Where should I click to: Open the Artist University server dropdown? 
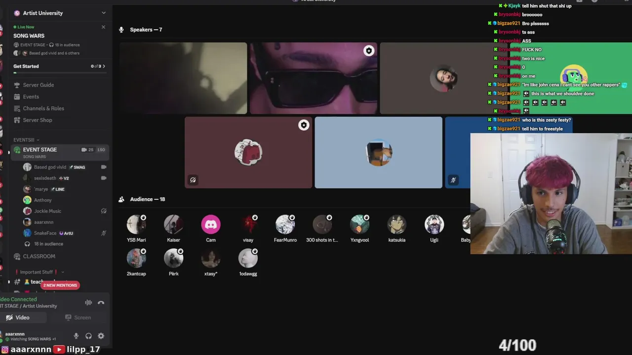click(x=103, y=13)
